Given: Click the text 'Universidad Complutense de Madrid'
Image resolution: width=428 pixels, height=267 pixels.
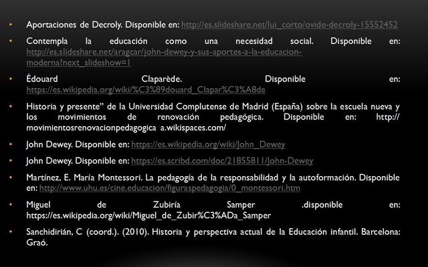Looking at the screenshot, I should tap(199, 107).
